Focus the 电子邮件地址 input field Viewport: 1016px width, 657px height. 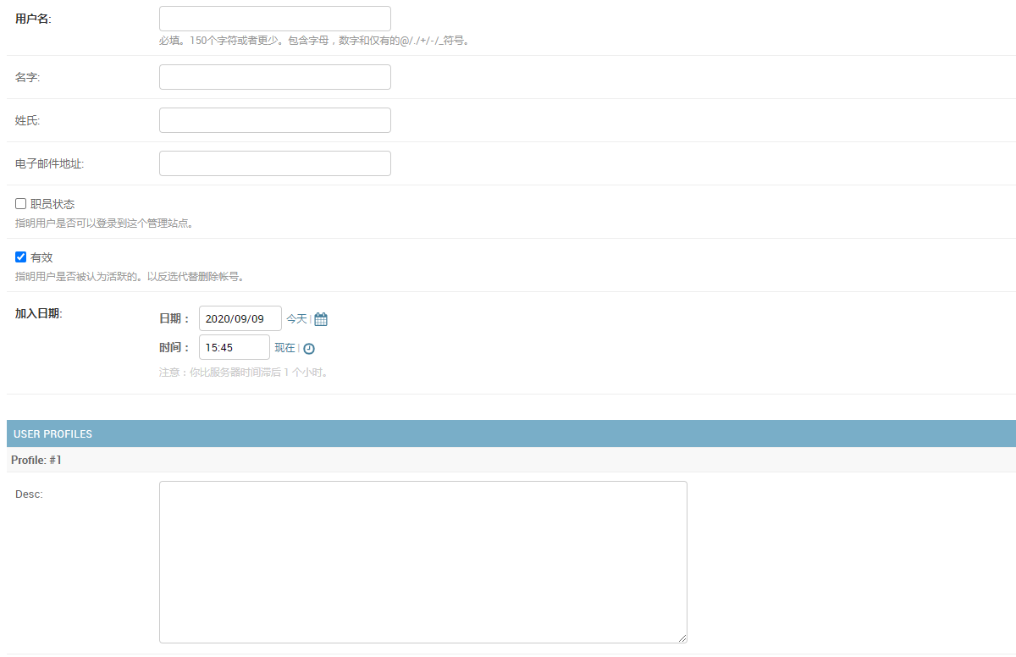coord(275,163)
